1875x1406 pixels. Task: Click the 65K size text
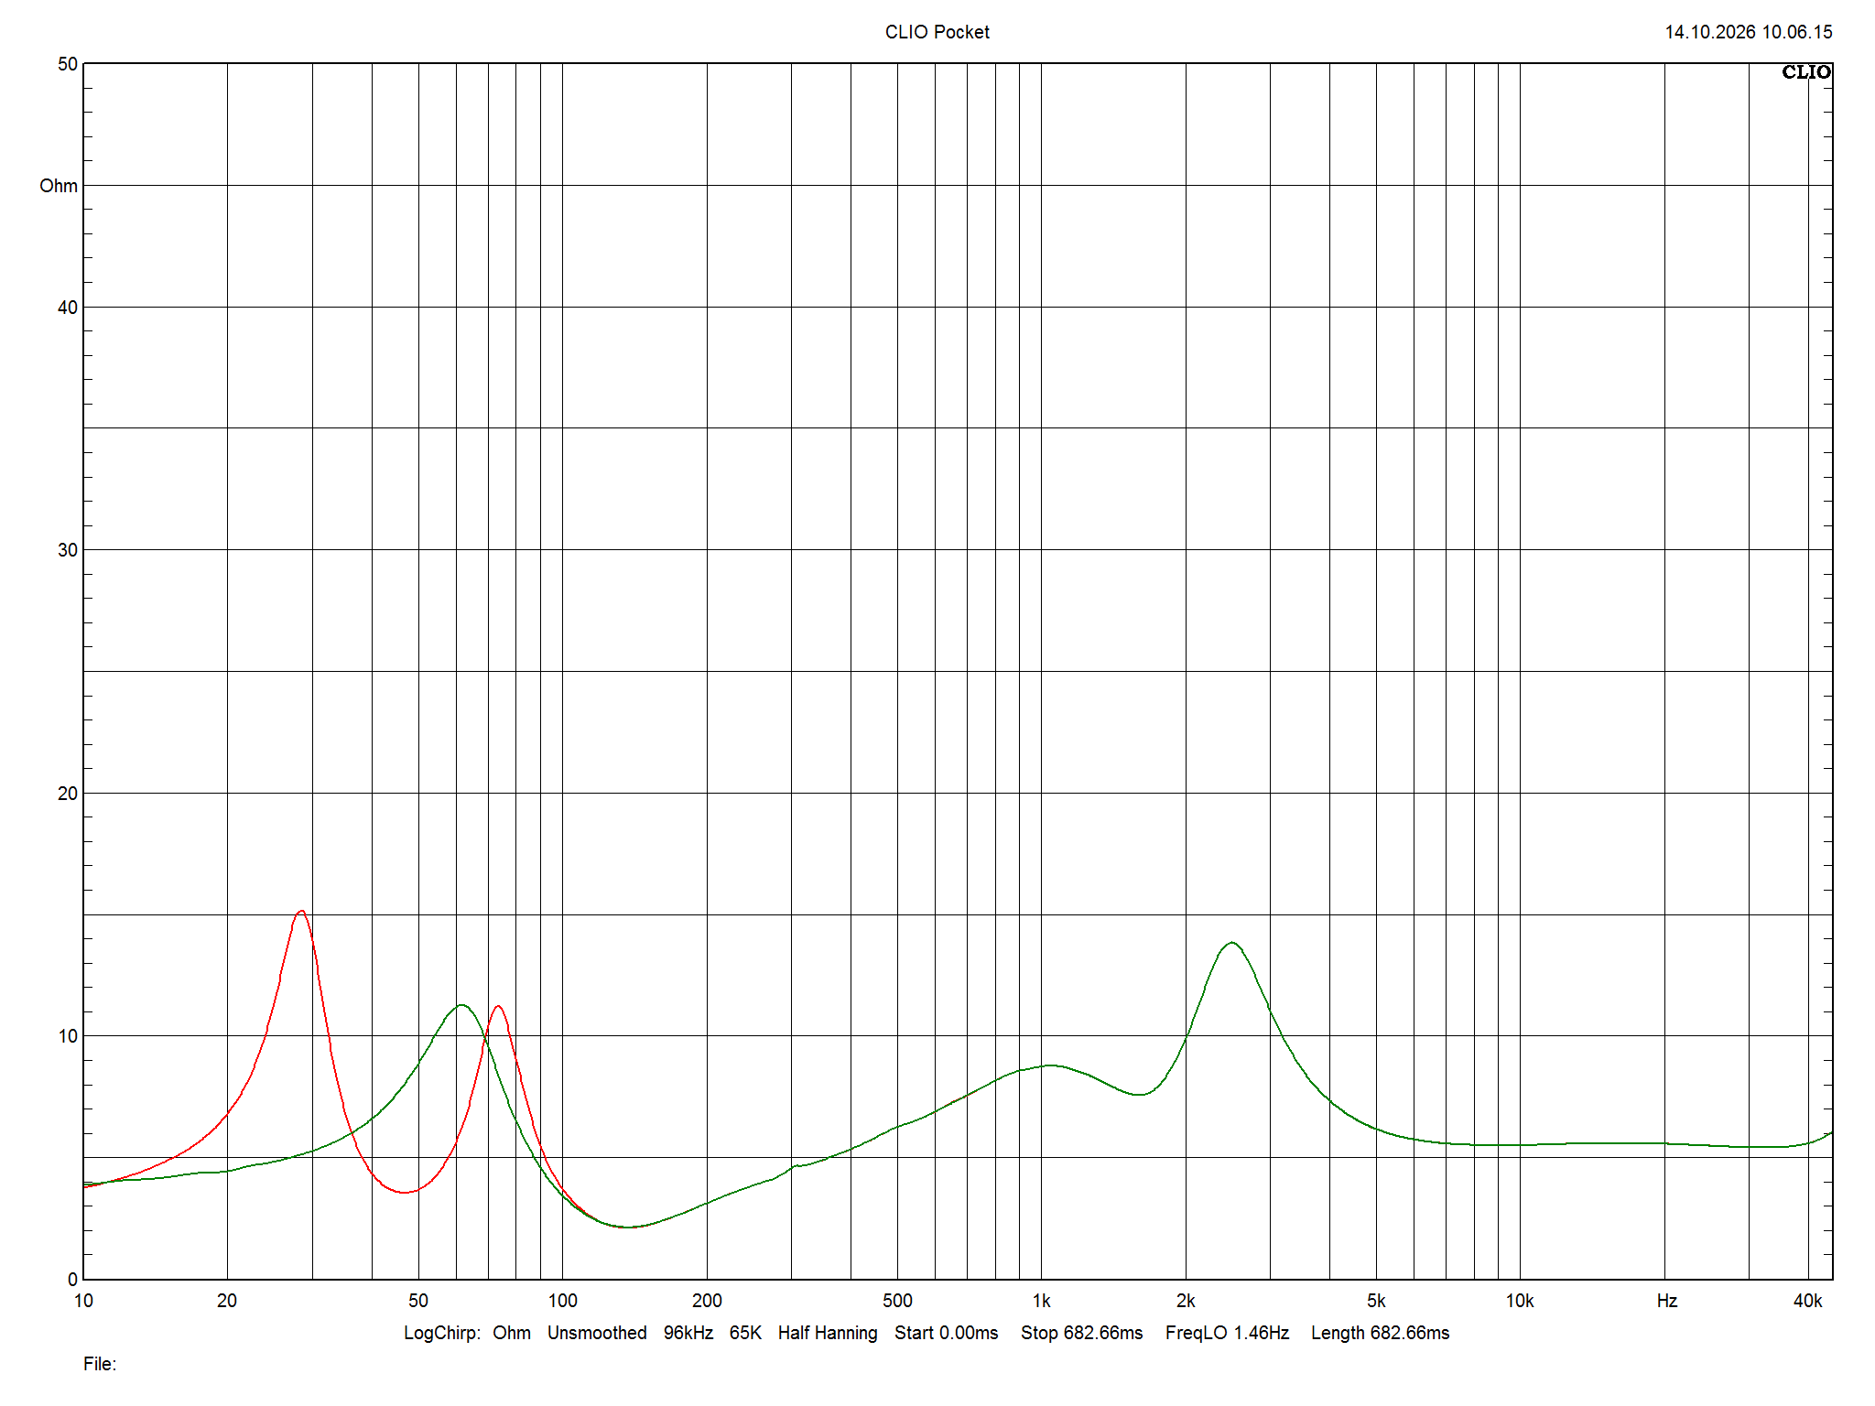745,1333
